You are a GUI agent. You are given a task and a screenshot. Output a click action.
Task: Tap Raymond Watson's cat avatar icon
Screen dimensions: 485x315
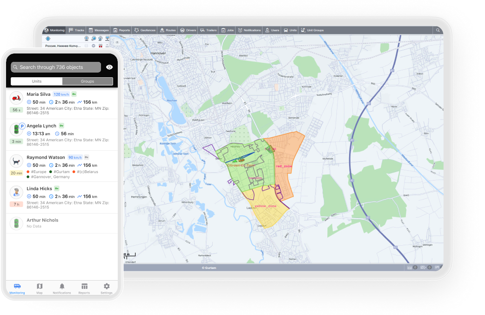pyautogui.click(x=17, y=161)
